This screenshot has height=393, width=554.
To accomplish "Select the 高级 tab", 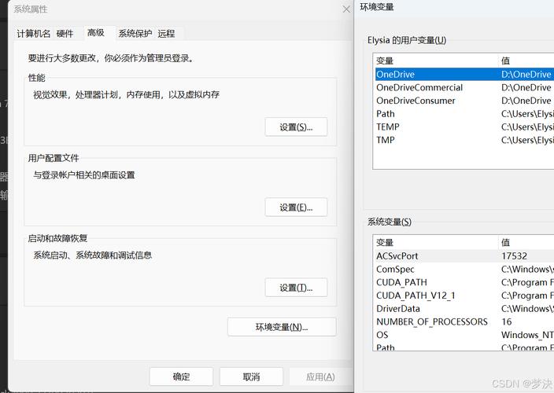I will [x=96, y=33].
